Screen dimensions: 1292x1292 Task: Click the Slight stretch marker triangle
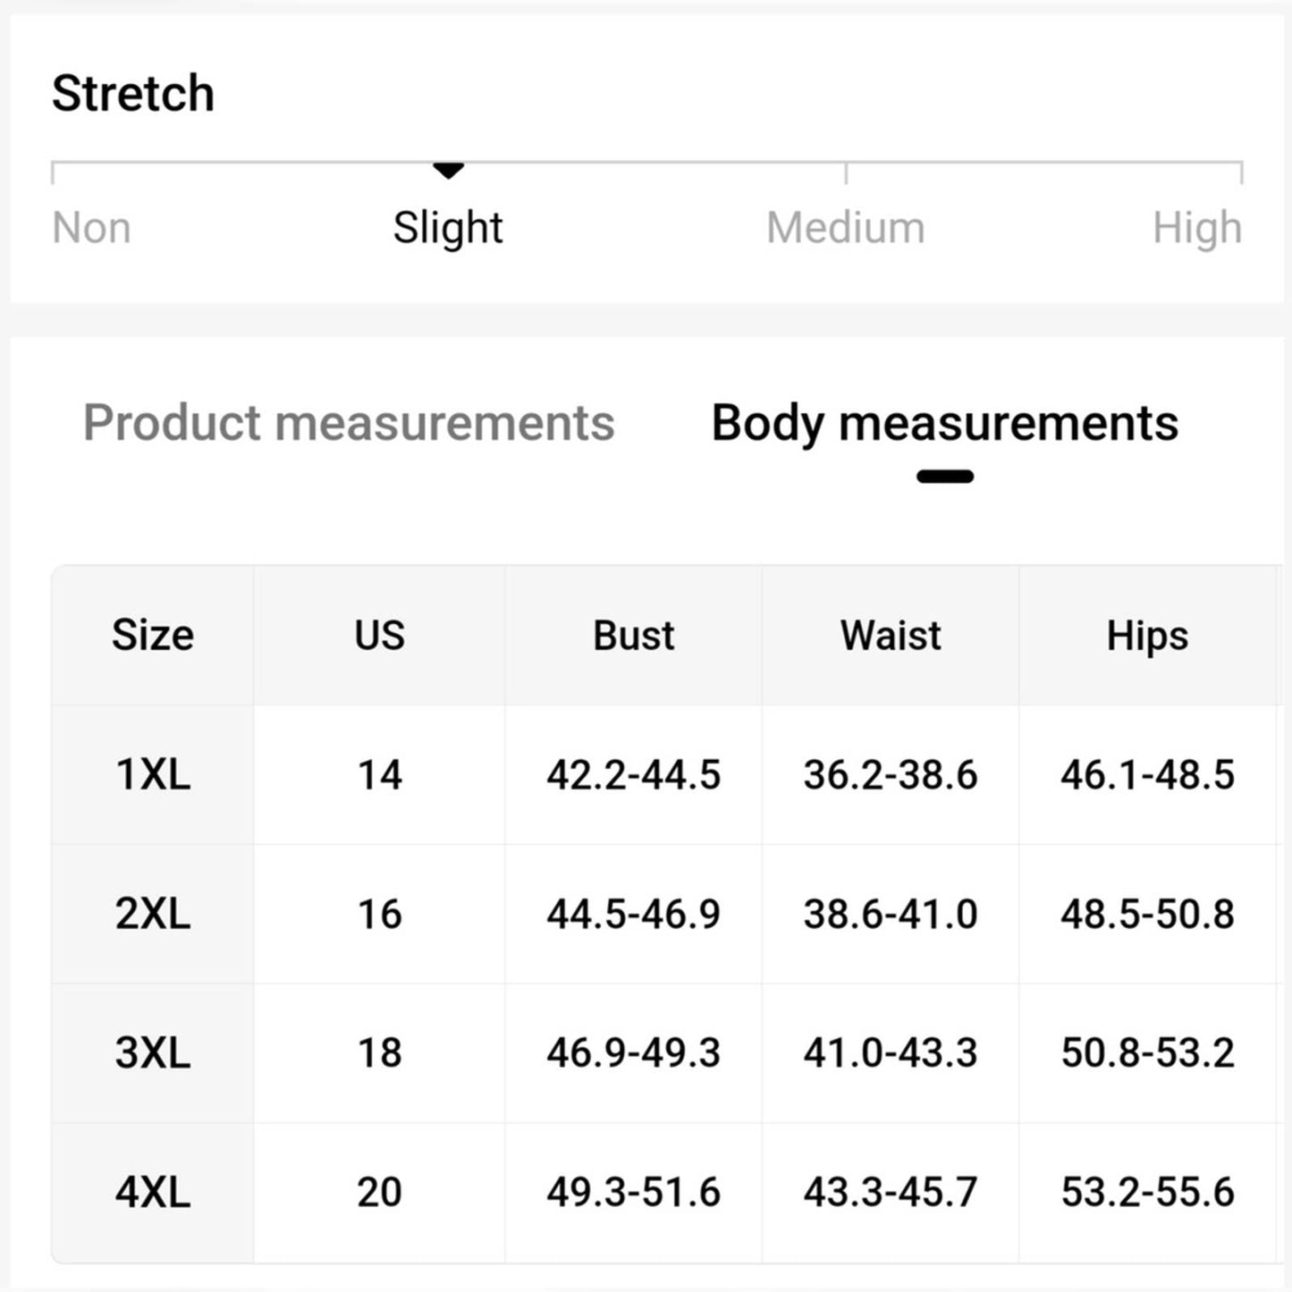pos(448,170)
